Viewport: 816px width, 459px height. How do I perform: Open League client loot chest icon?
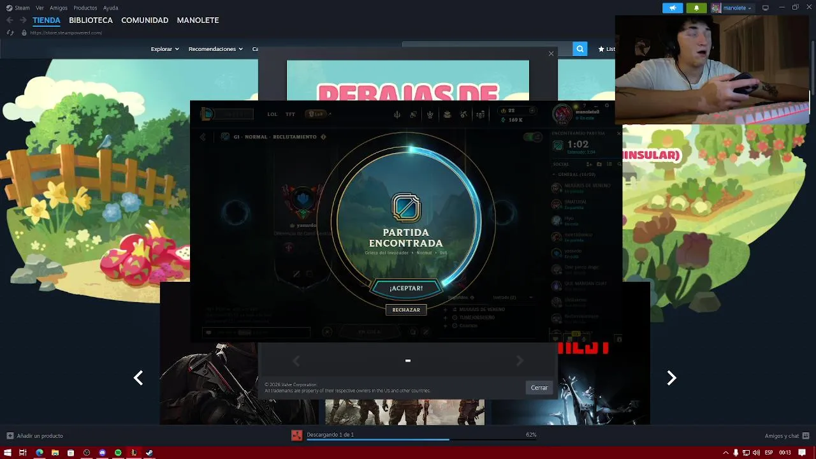[447, 115]
